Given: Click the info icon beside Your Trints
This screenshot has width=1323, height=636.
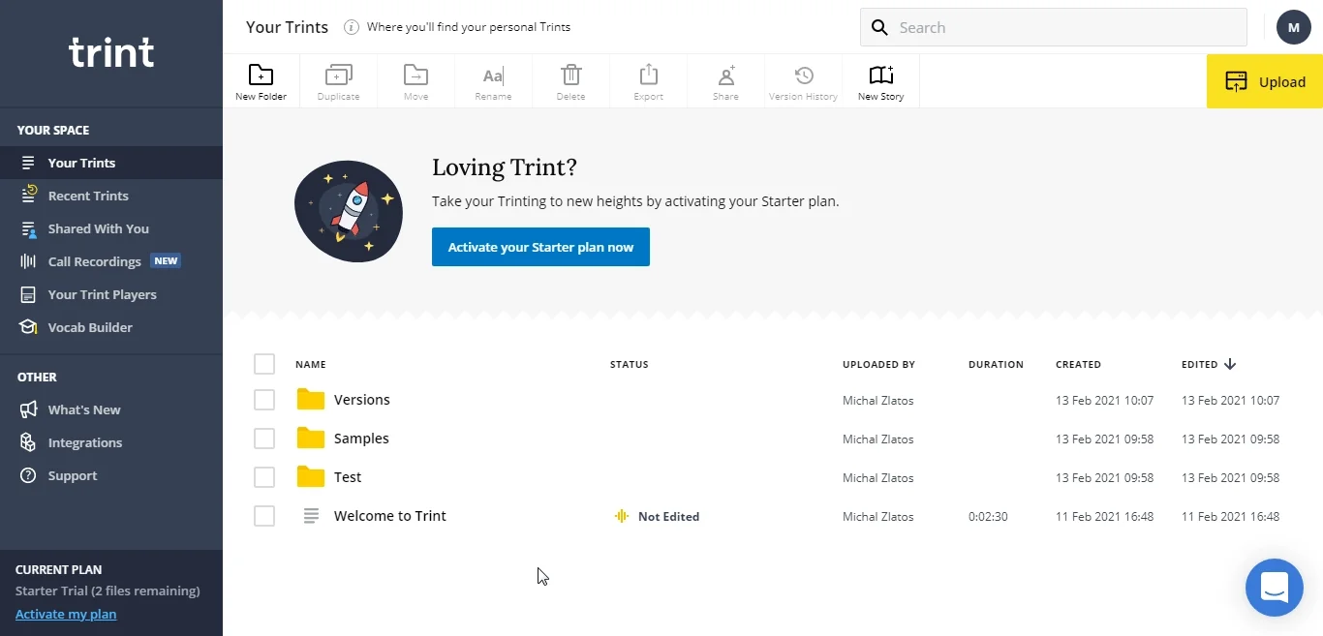Looking at the screenshot, I should point(352,27).
